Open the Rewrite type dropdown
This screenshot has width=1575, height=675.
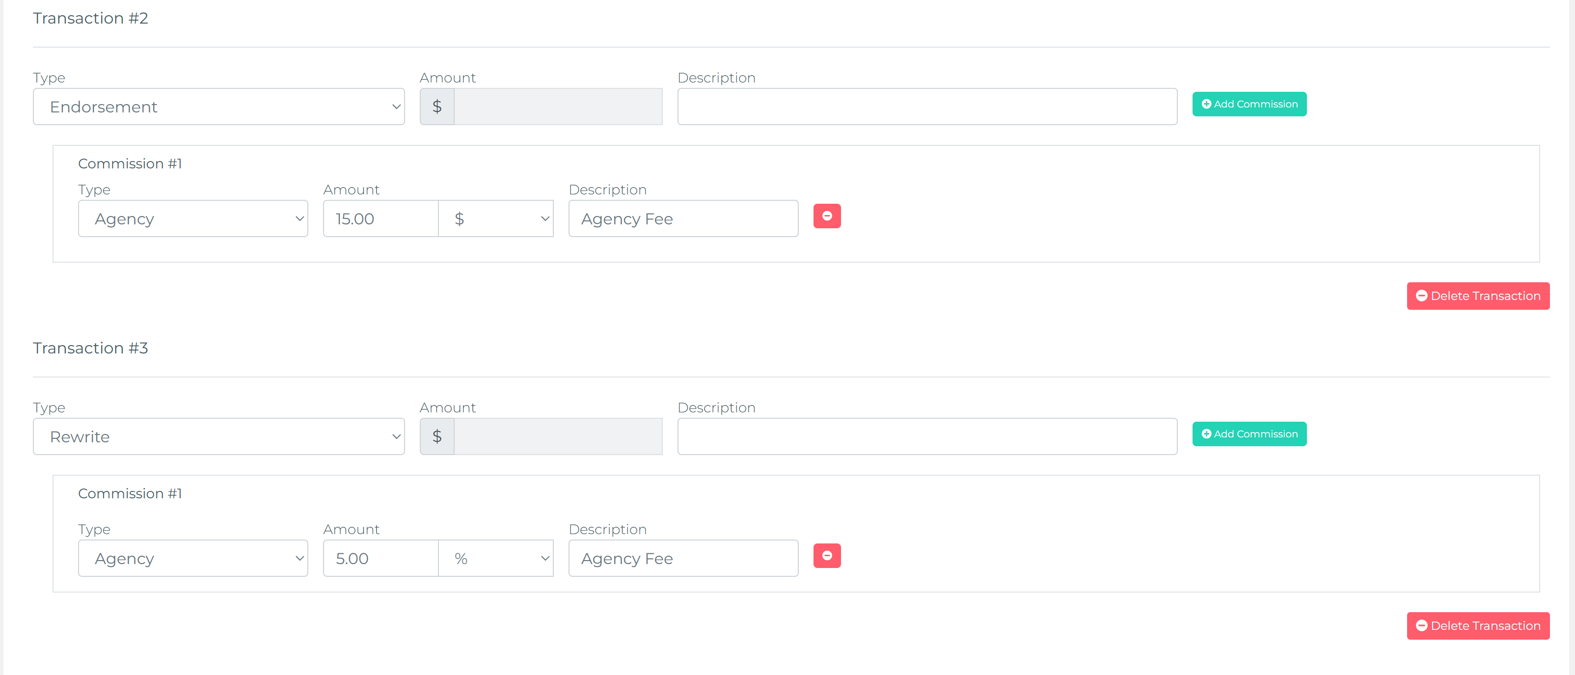tap(218, 436)
